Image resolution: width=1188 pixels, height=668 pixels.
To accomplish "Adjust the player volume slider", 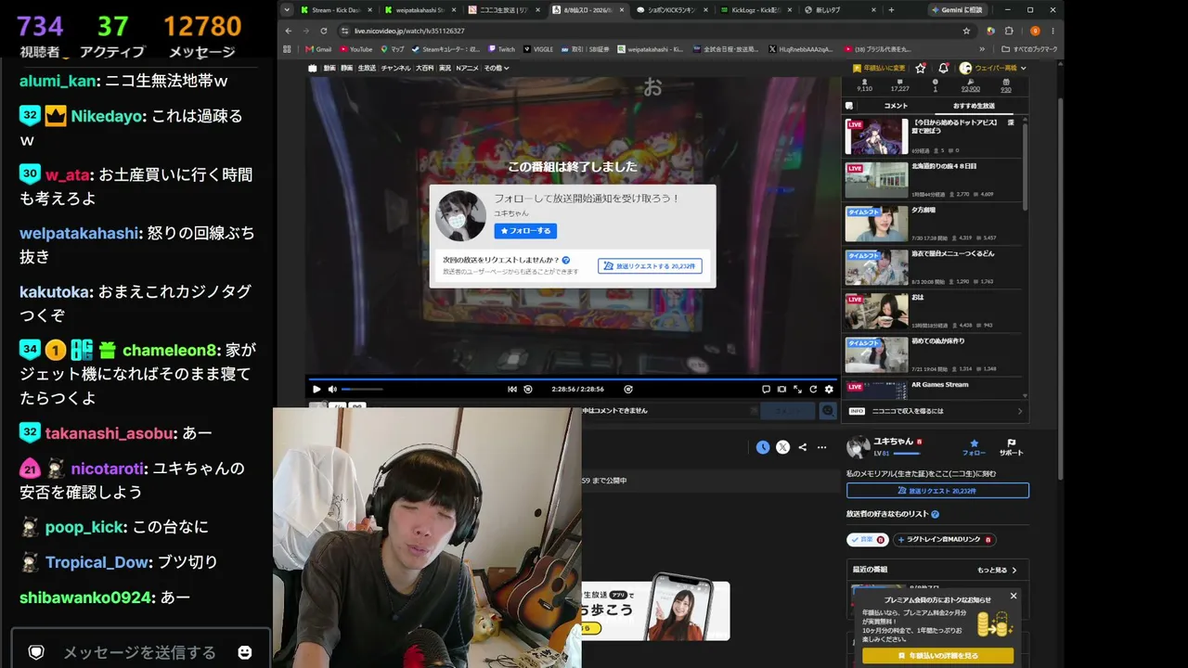I will (362, 390).
